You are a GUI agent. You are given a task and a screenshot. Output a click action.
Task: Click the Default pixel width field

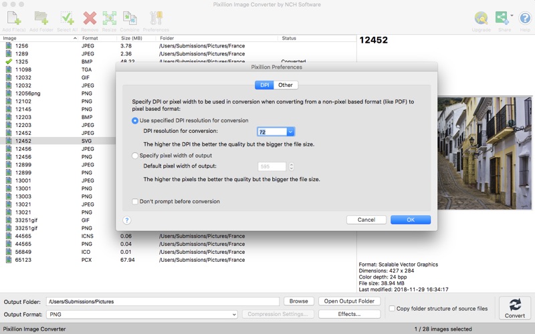(272, 166)
